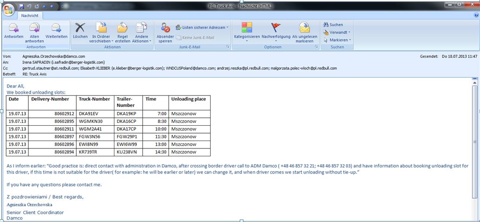
Task: Reply to all with Allen antworten
Action: (34, 32)
